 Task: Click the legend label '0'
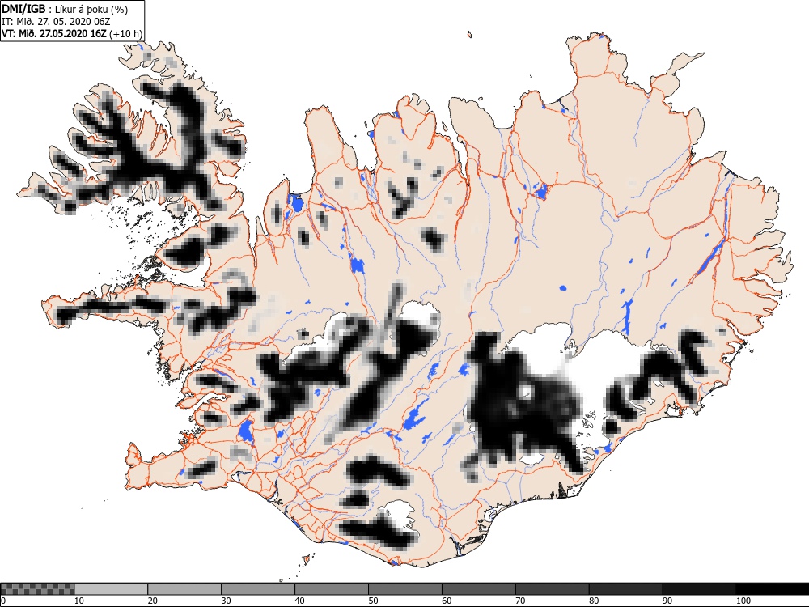pos(3,601)
